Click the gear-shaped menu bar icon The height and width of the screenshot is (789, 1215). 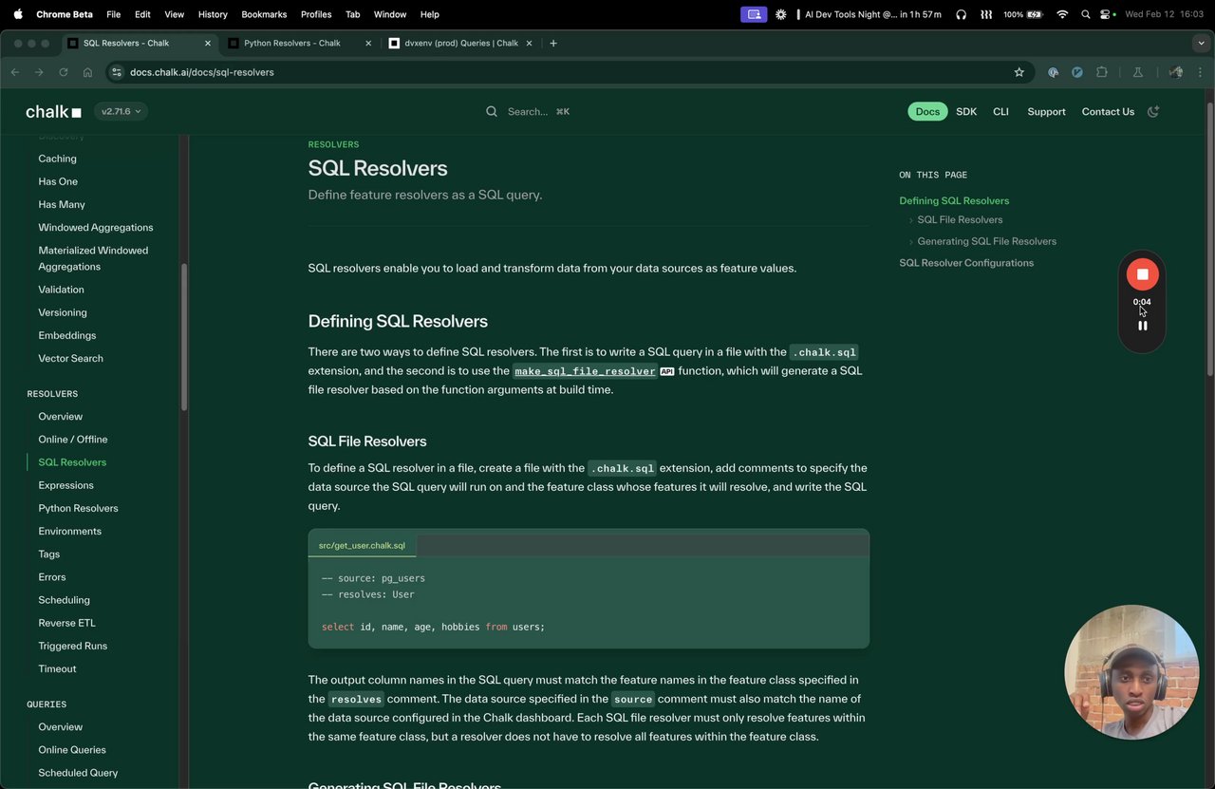[781, 14]
